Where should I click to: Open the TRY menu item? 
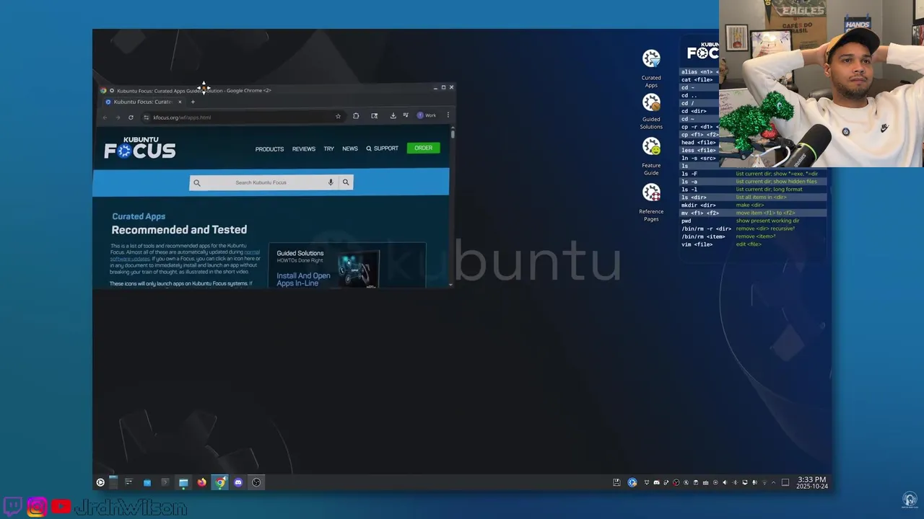click(x=328, y=148)
